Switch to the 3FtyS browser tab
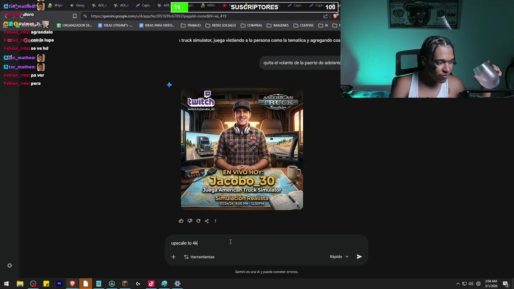The width and height of the screenshot is (514, 289). 55,6
